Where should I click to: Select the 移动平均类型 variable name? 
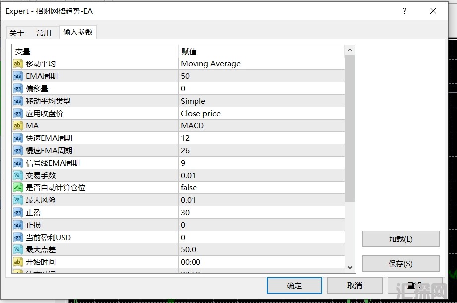(48, 101)
